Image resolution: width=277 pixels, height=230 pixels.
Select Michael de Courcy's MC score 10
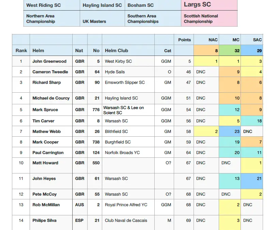click(230, 98)
